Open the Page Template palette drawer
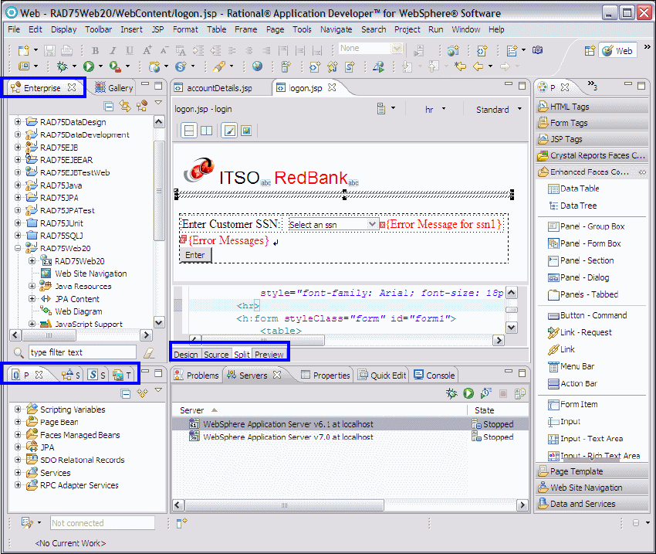The width and height of the screenshot is (656, 554). click(592, 471)
